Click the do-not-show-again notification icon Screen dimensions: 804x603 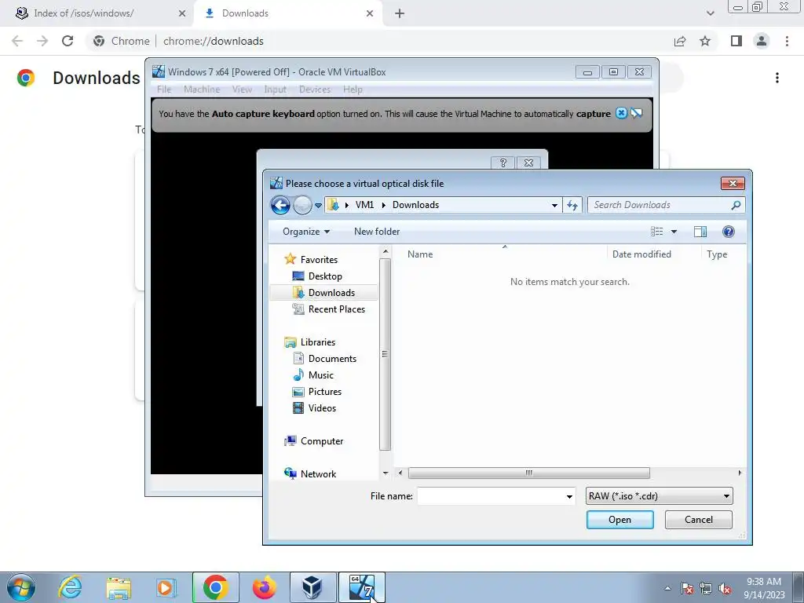click(x=636, y=113)
